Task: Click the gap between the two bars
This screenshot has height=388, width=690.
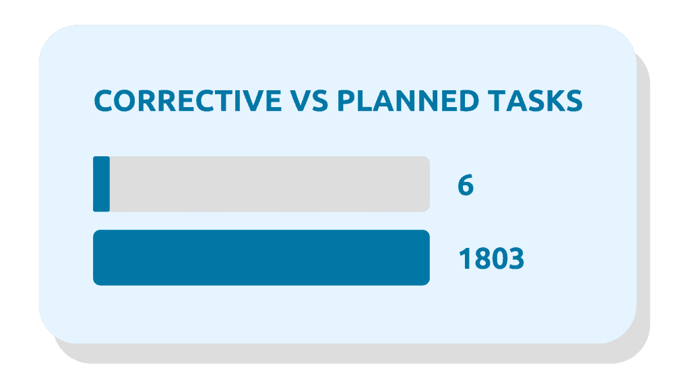Action: pyautogui.click(x=261, y=221)
